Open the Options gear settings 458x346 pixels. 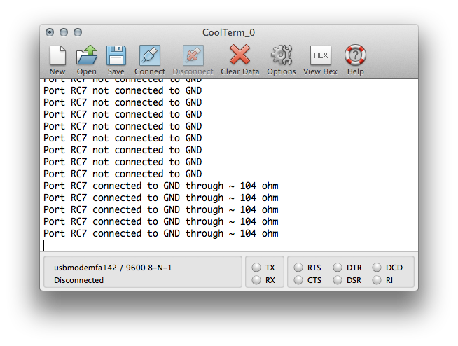pos(282,55)
